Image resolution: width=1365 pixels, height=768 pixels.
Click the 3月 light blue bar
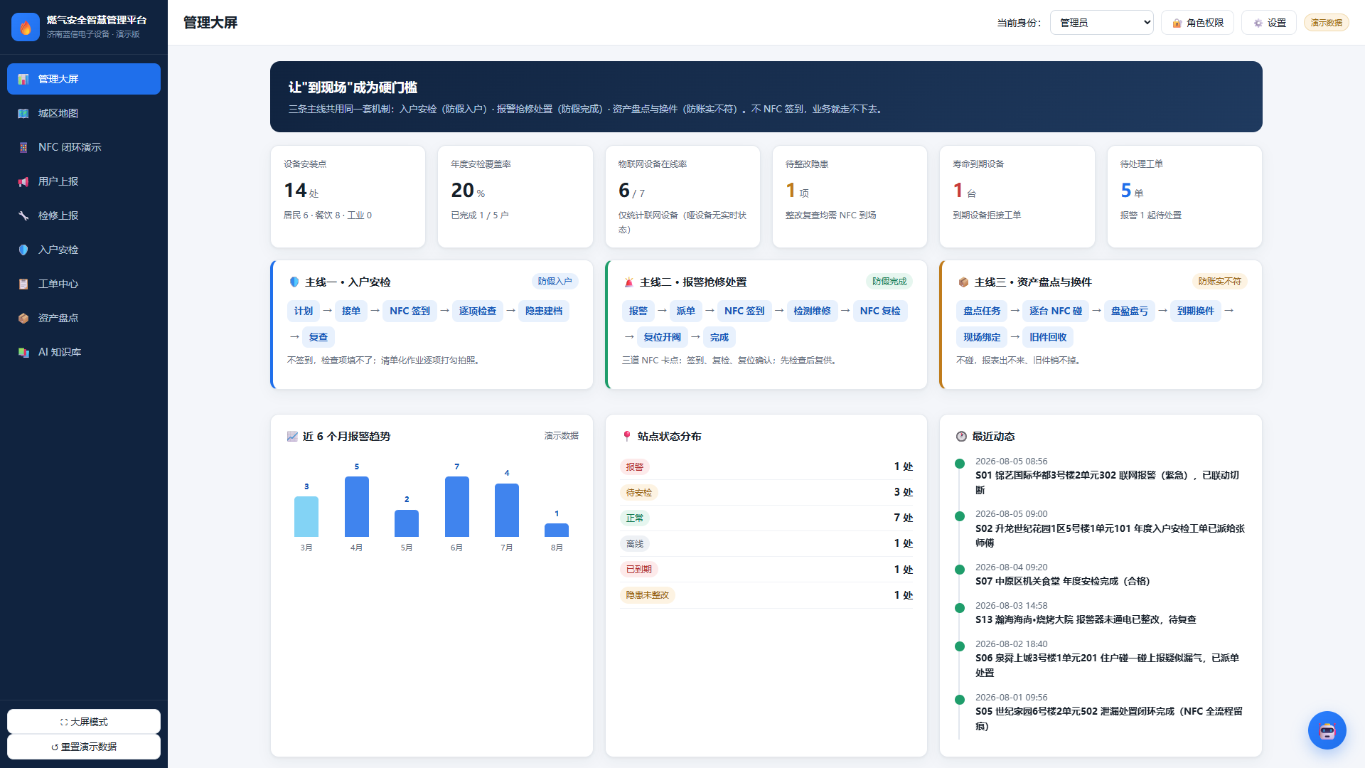pos(306,516)
